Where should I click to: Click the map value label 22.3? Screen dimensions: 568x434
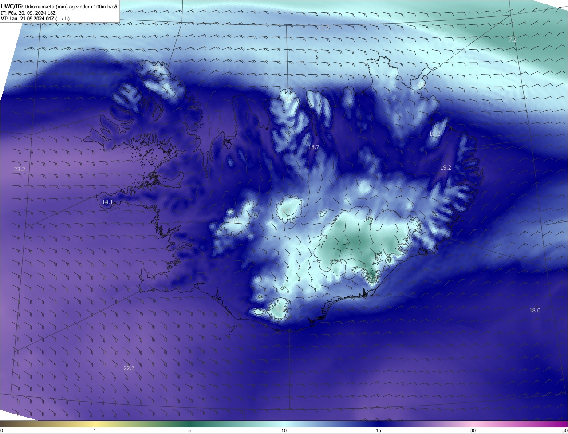coord(129,368)
